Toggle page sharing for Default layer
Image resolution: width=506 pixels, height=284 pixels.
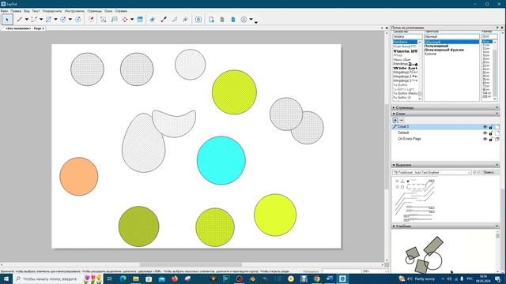coord(497,133)
